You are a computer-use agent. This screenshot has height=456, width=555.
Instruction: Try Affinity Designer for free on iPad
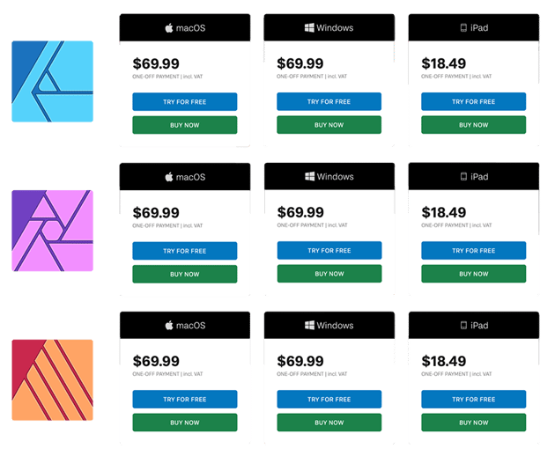(474, 101)
